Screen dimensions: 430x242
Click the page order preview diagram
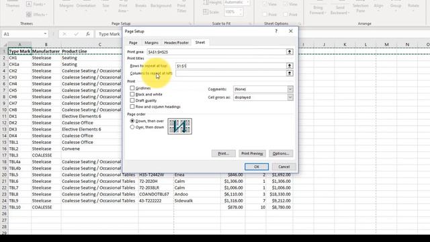179,126
